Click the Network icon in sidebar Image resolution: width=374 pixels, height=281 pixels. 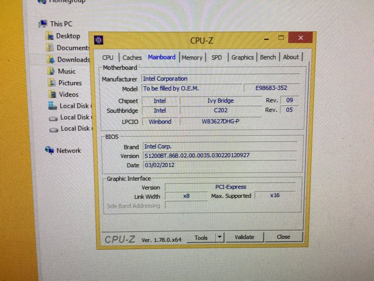(x=49, y=150)
